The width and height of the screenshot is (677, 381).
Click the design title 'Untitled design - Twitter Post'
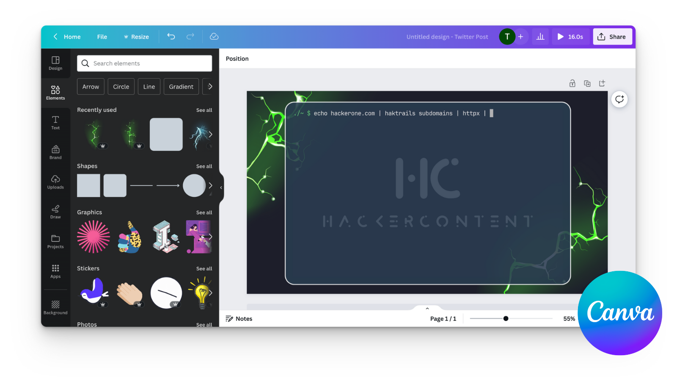(447, 37)
